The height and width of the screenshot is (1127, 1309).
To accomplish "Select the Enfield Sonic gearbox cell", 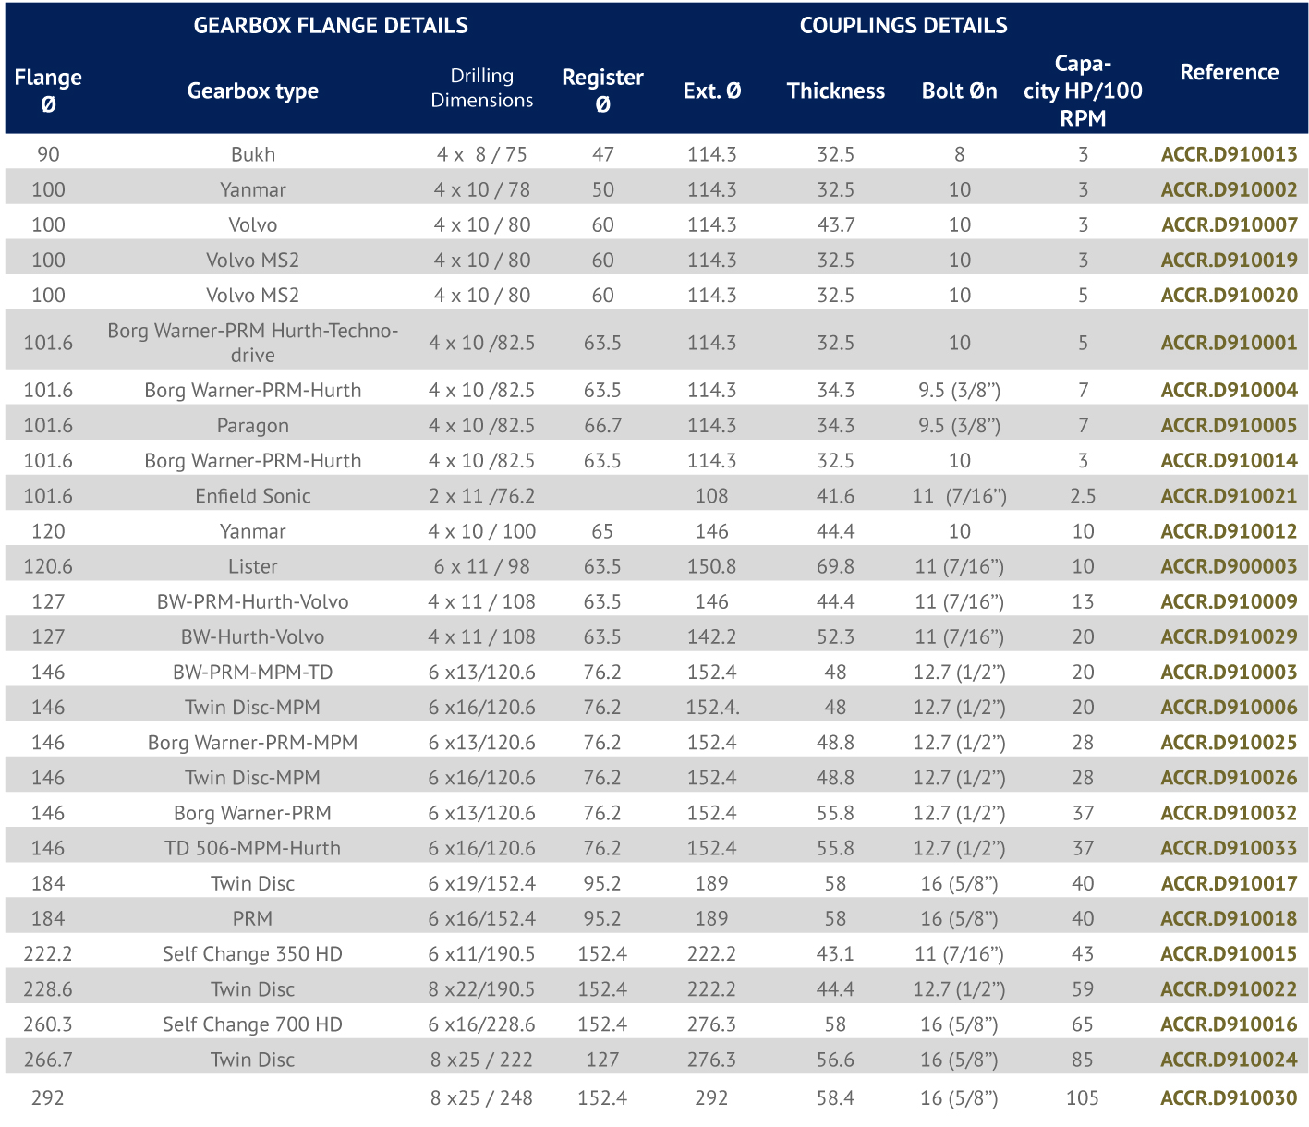I will point(253,495).
